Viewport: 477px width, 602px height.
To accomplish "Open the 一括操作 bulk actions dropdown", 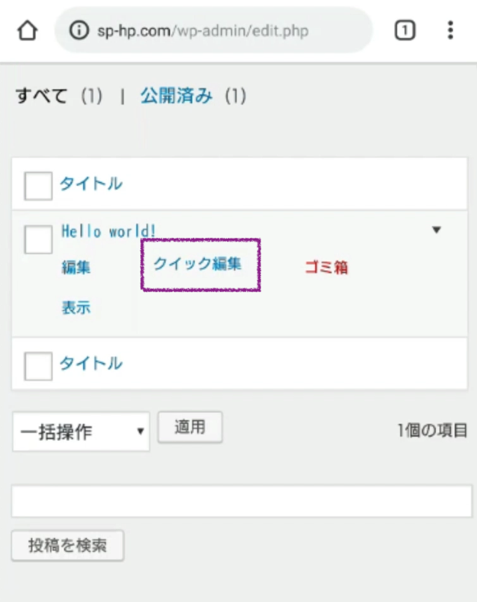I will point(81,432).
